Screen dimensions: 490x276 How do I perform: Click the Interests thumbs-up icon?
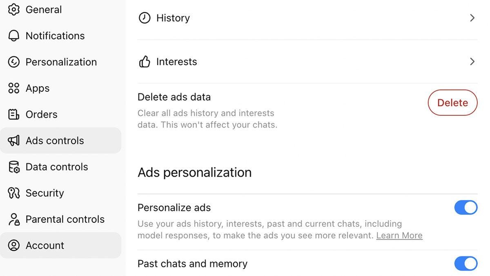pos(145,62)
